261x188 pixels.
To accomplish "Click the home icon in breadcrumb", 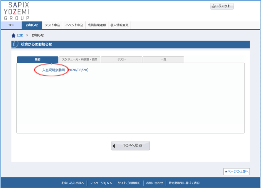I will click(x=13, y=36).
